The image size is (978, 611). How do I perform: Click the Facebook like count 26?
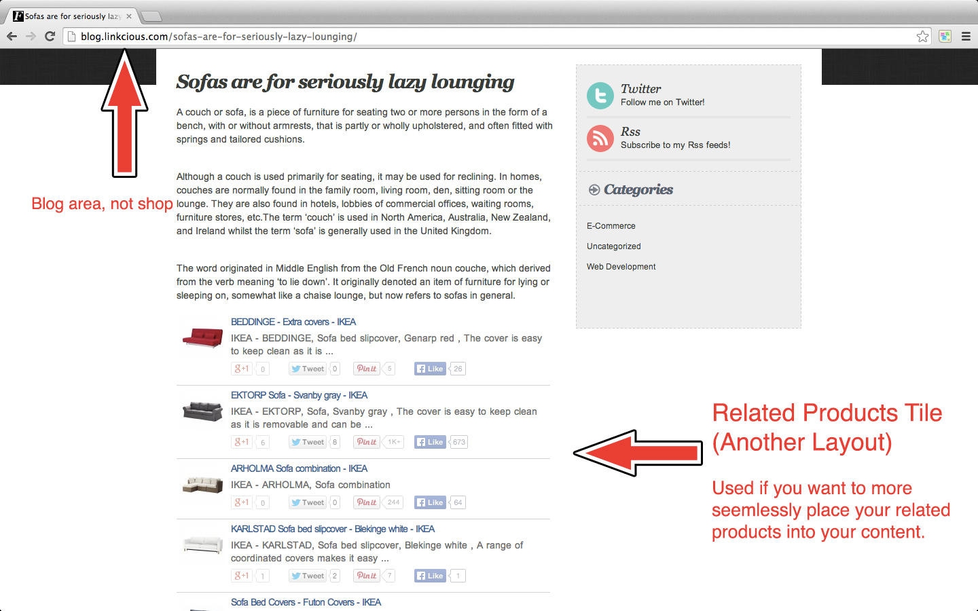click(458, 369)
